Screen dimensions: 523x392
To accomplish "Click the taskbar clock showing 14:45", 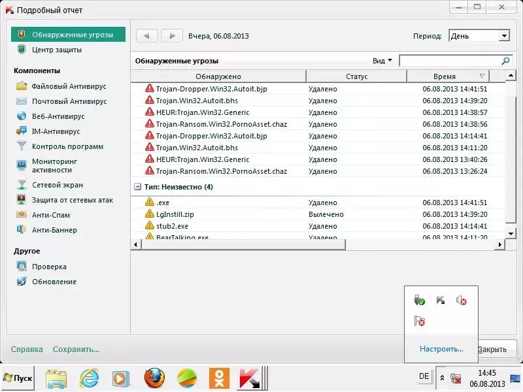I will [487, 378].
